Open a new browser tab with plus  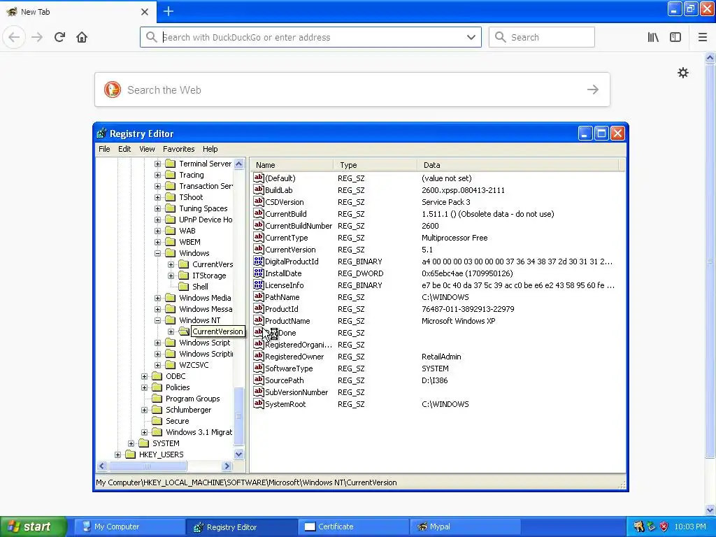(168, 11)
